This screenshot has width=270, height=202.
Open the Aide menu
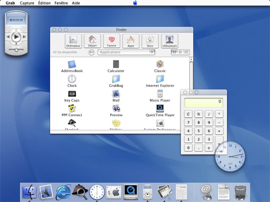(x=76, y=3)
